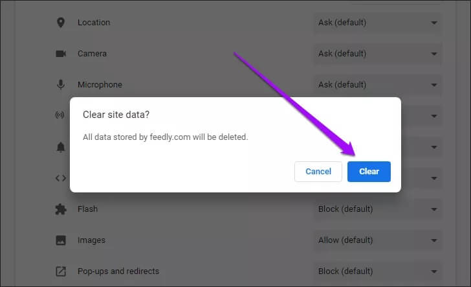Image resolution: width=471 pixels, height=287 pixels.
Task: Click the Motion sensors icon
Action: (x=61, y=115)
